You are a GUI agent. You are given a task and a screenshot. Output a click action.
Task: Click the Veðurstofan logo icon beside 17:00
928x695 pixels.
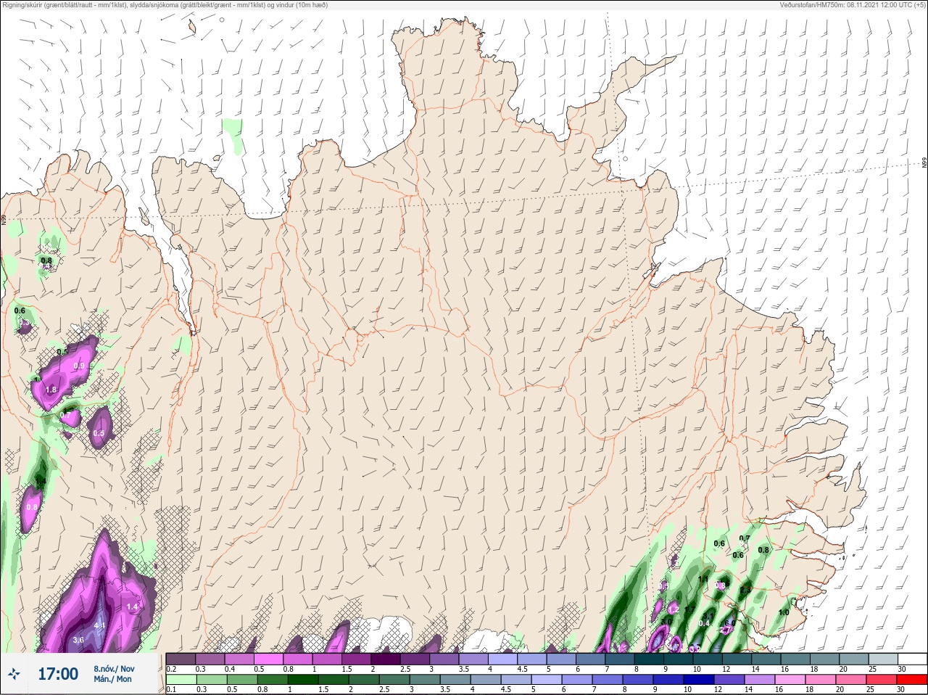pyautogui.click(x=14, y=674)
